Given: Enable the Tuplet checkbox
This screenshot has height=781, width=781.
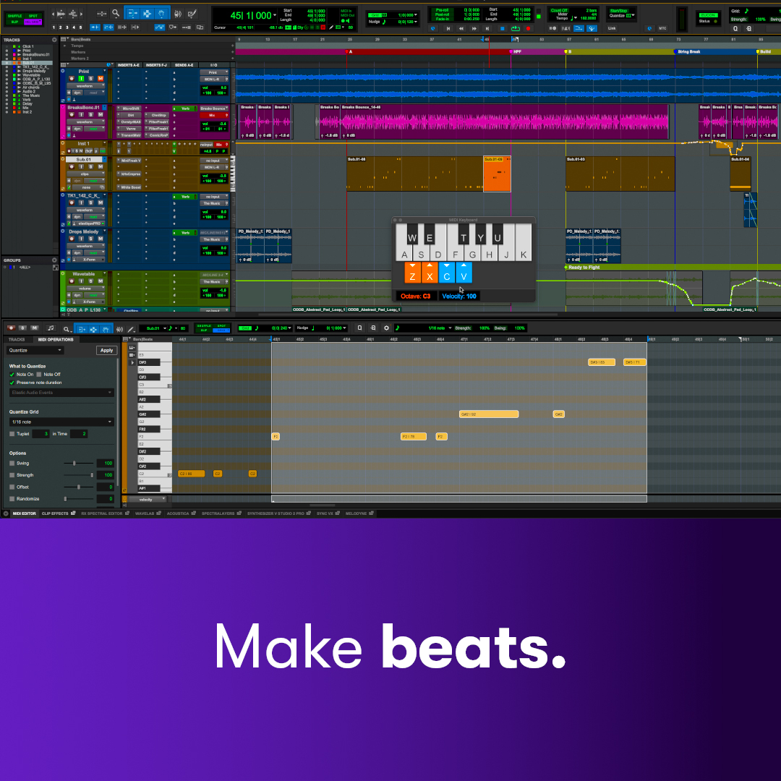Looking at the screenshot, I should point(12,434).
